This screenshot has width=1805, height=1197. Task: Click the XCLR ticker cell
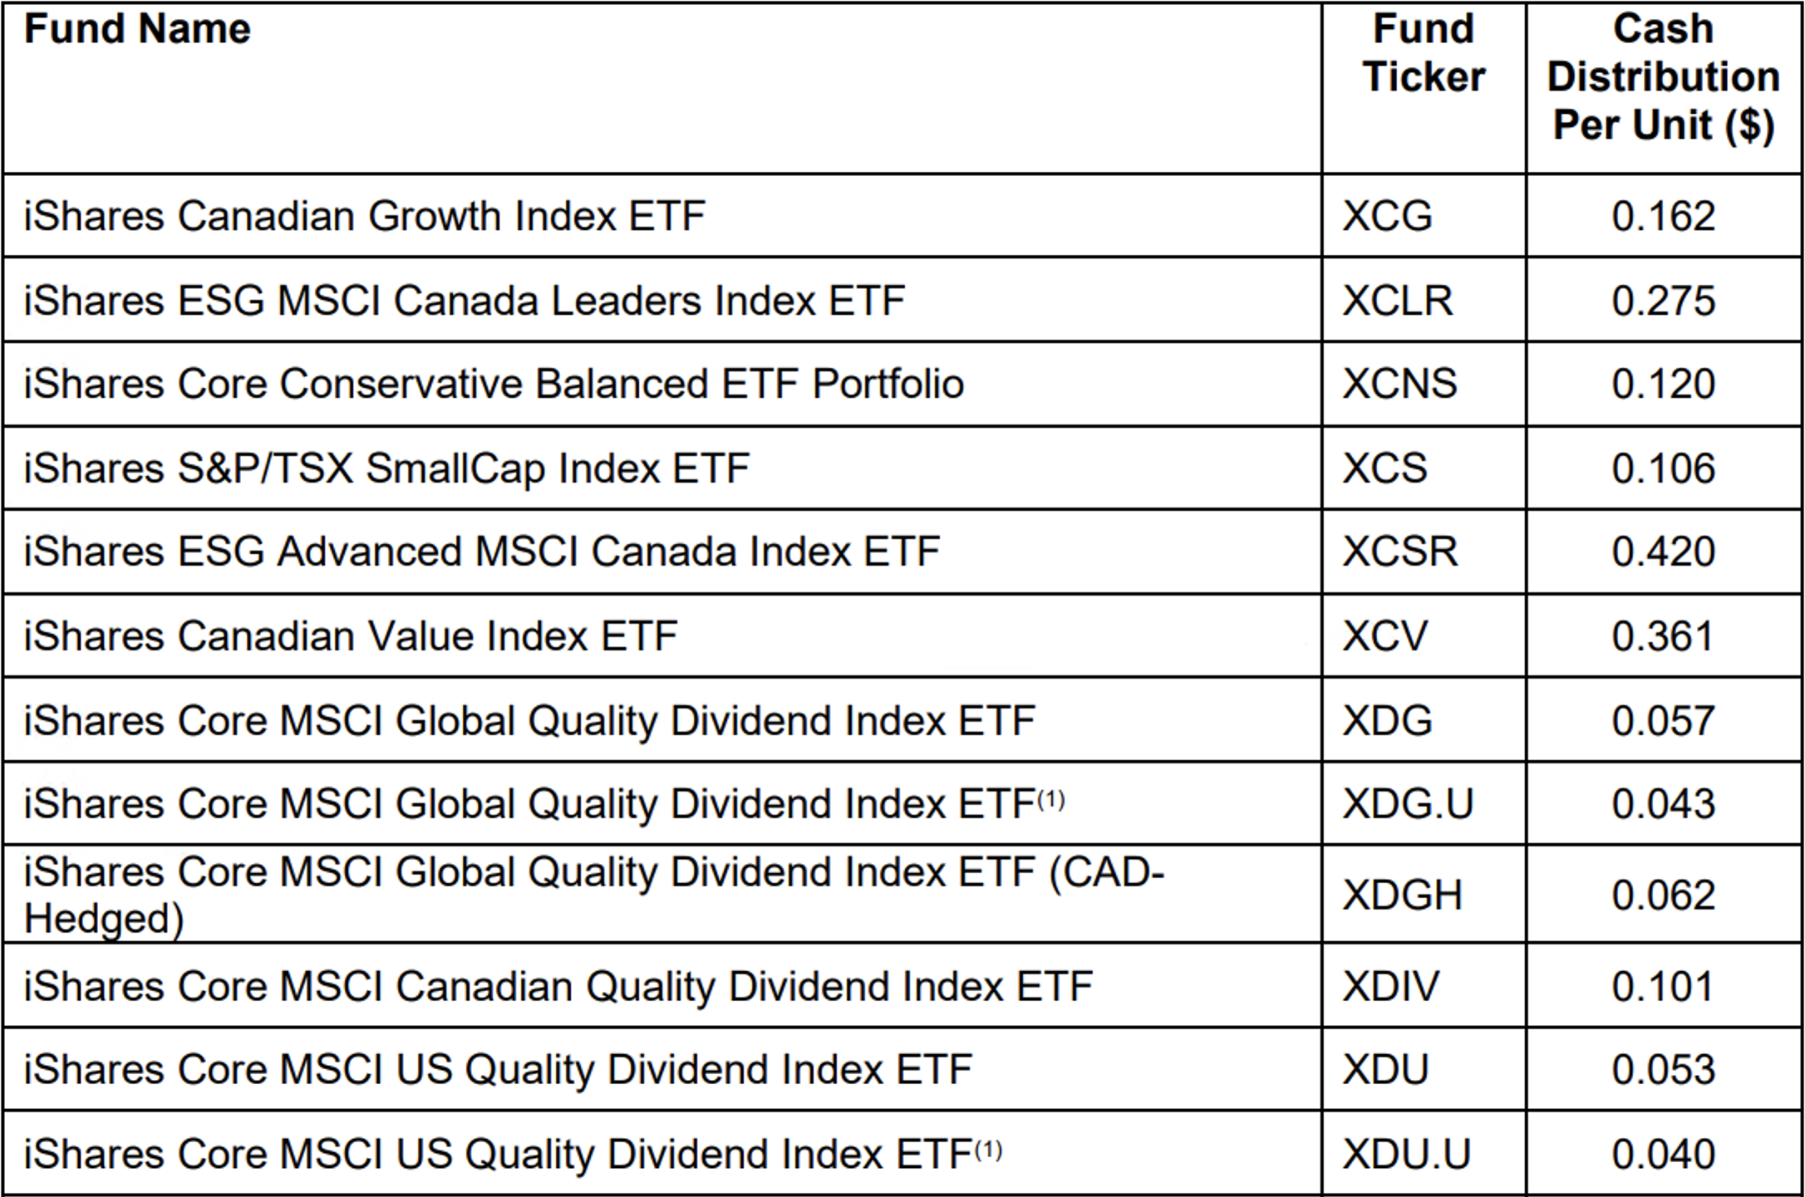tap(1398, 301)
